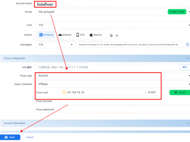Click the 解析 parse button
190x142 pixels.
(184, 67)
